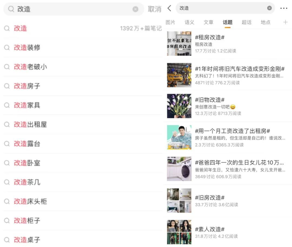Screen dimensions: 292x247
Task: Switch to the 图片 tab
Action: (170, 22)
